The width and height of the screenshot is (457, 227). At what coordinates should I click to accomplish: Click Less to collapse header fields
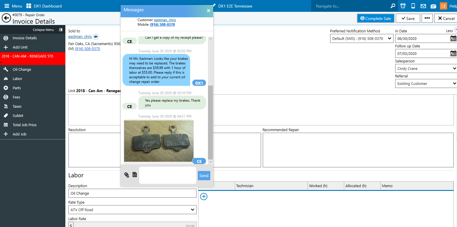(449, 31)
